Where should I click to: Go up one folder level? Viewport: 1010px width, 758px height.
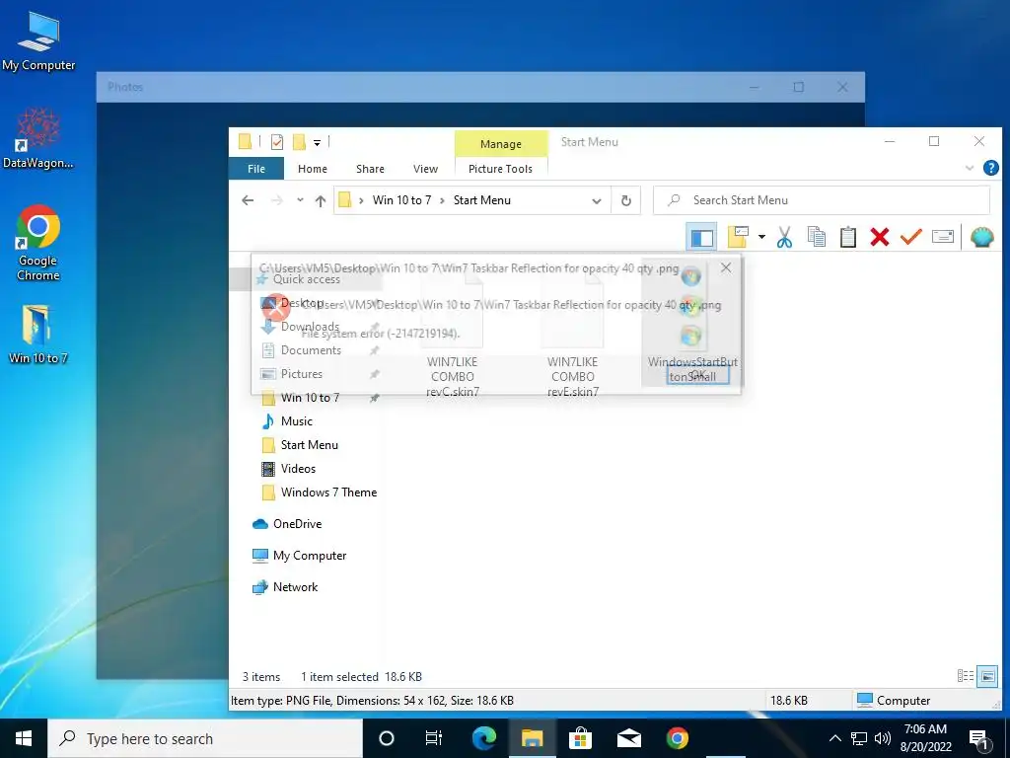tap(321, 200)
